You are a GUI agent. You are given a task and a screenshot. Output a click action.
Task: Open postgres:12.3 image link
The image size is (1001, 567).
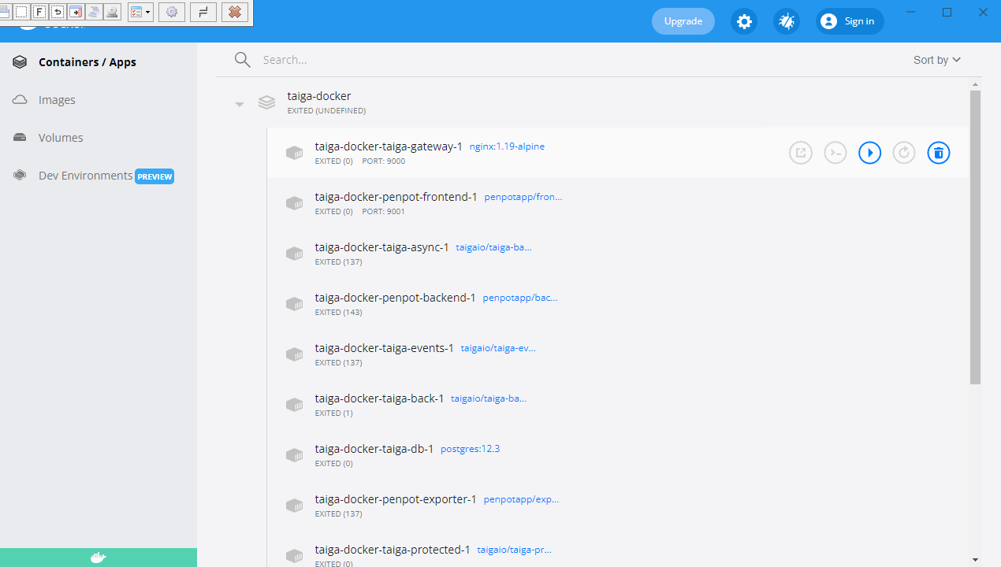(x=471, y=449)
